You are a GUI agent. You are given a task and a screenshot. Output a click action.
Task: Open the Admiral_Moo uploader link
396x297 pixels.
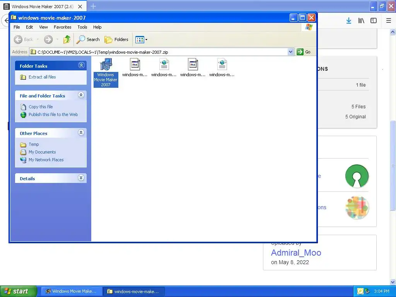coord(296,253)
